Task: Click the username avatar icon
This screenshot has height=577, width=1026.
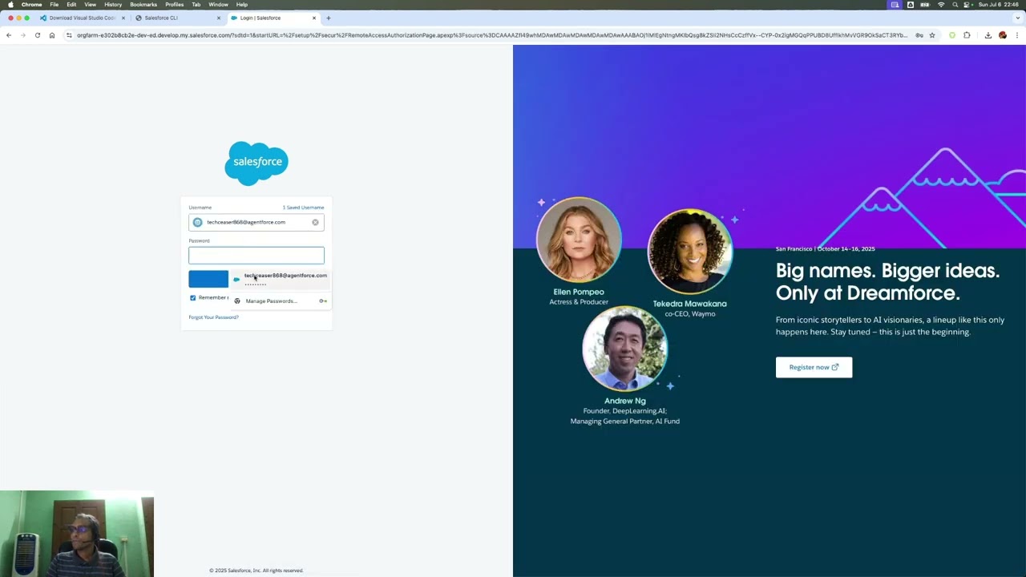Action: pyautogui.click(x=198, y=222)
